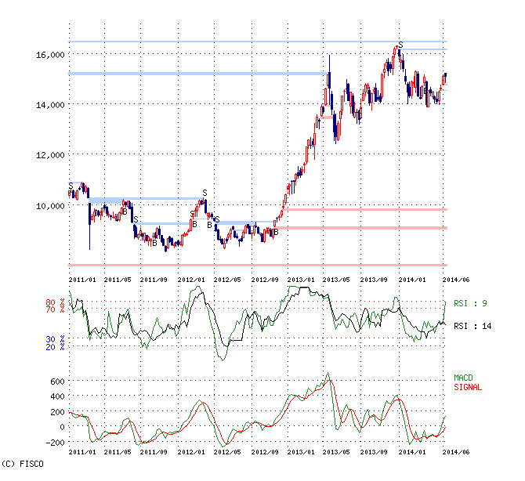Select the green MACD legend label
This screenshot has height=481, width=525.
[x=465, y=378]
